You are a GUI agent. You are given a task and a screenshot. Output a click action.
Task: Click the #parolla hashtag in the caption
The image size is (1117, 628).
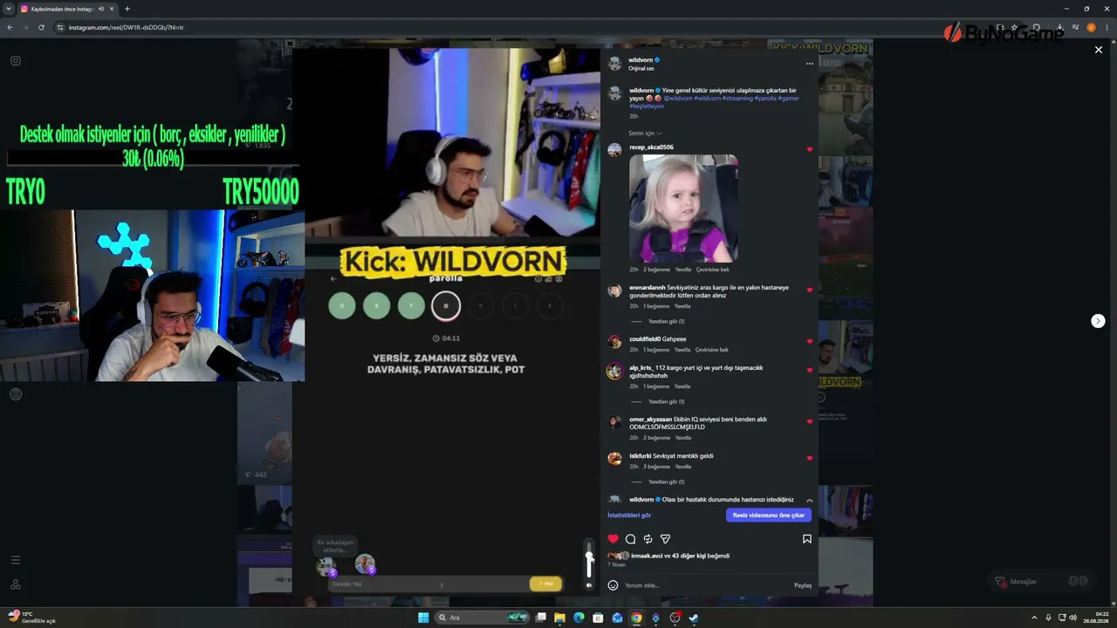pos(765,99)
